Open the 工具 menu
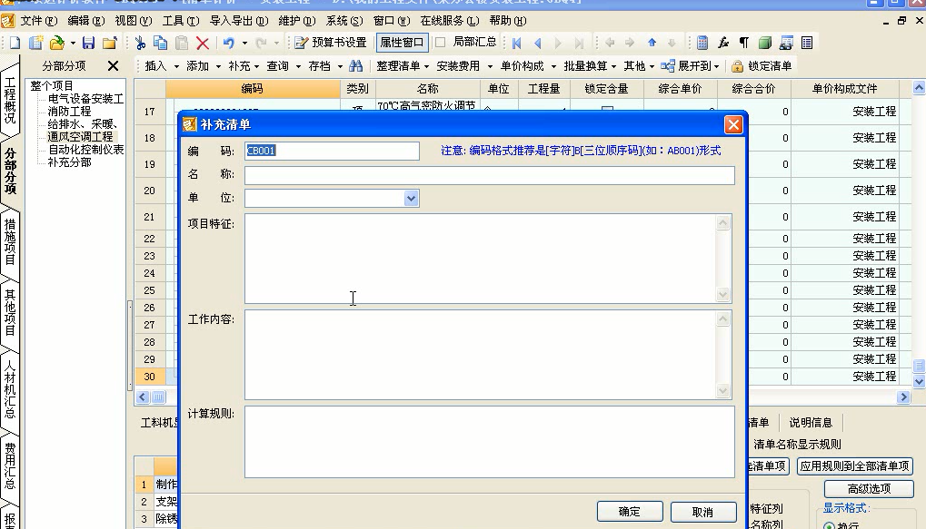Screen dimensions: 926x529 tap(179, 20)
